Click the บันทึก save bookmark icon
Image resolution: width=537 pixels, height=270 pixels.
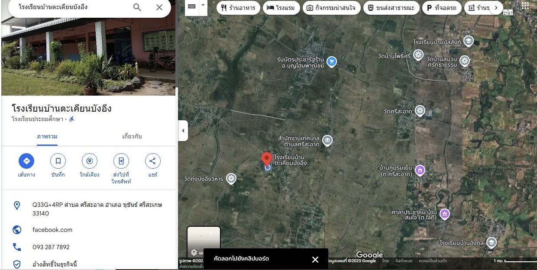(58, 161)
